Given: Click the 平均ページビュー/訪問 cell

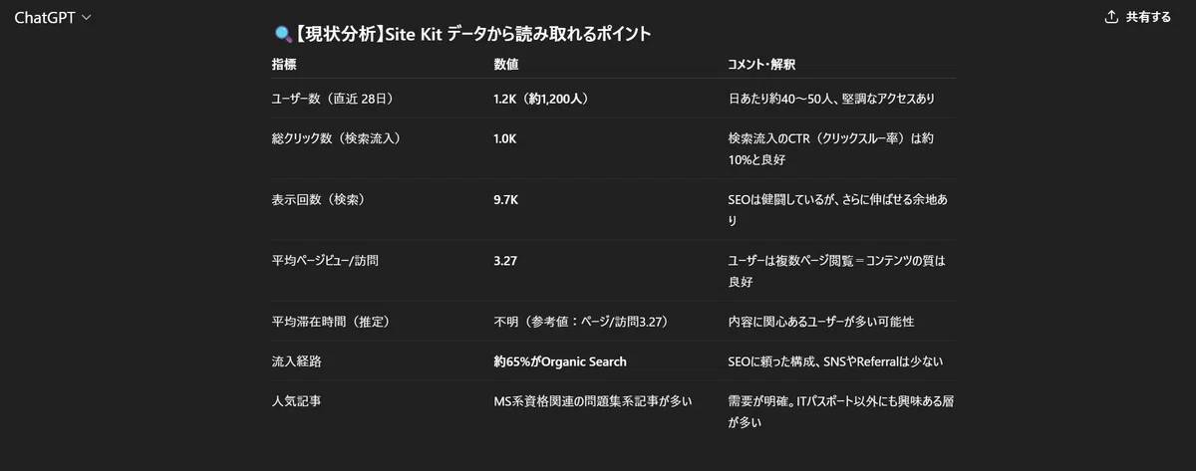Looking at the screenshot, I should click(x=325, y=261).
